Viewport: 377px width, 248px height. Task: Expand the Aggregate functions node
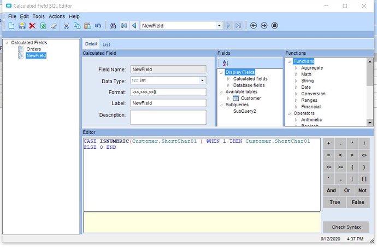[x=296, y=68]
